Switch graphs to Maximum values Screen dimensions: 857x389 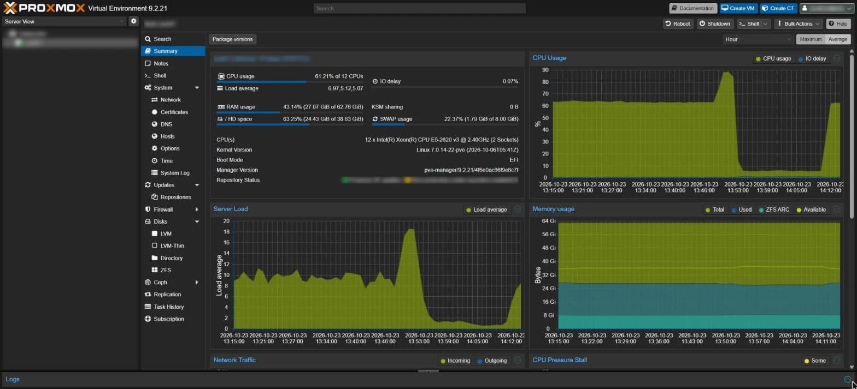point(811,39)
